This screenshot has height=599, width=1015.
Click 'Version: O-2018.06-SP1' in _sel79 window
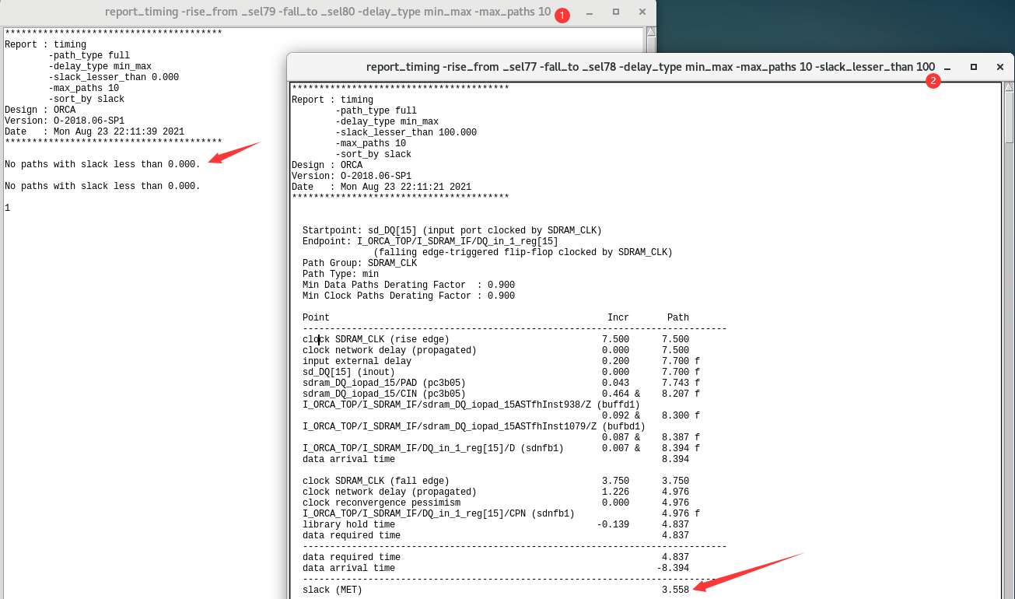(x=65, y=121)
